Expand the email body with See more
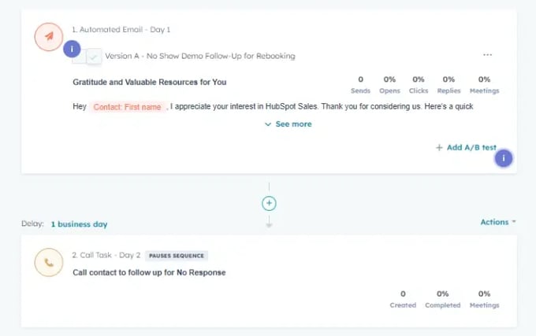The height and width of the screenshot is (336, 536). click(x=288, y=124)
